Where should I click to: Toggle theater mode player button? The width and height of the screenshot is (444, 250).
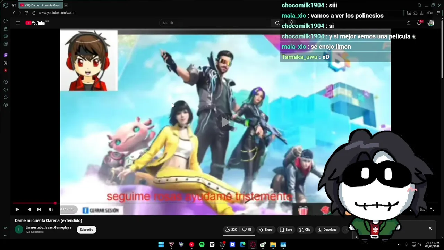coord(422,209)
